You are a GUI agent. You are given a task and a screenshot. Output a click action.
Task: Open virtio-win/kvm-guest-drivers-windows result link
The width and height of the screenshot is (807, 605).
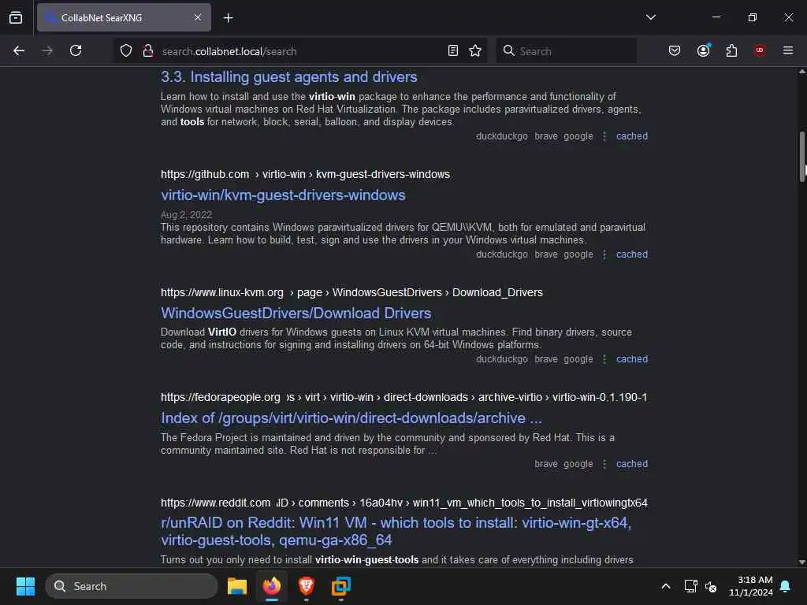coord(283,195)
